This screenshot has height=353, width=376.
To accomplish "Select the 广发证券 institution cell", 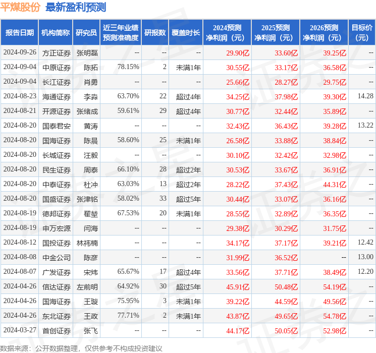I will 57,272.
